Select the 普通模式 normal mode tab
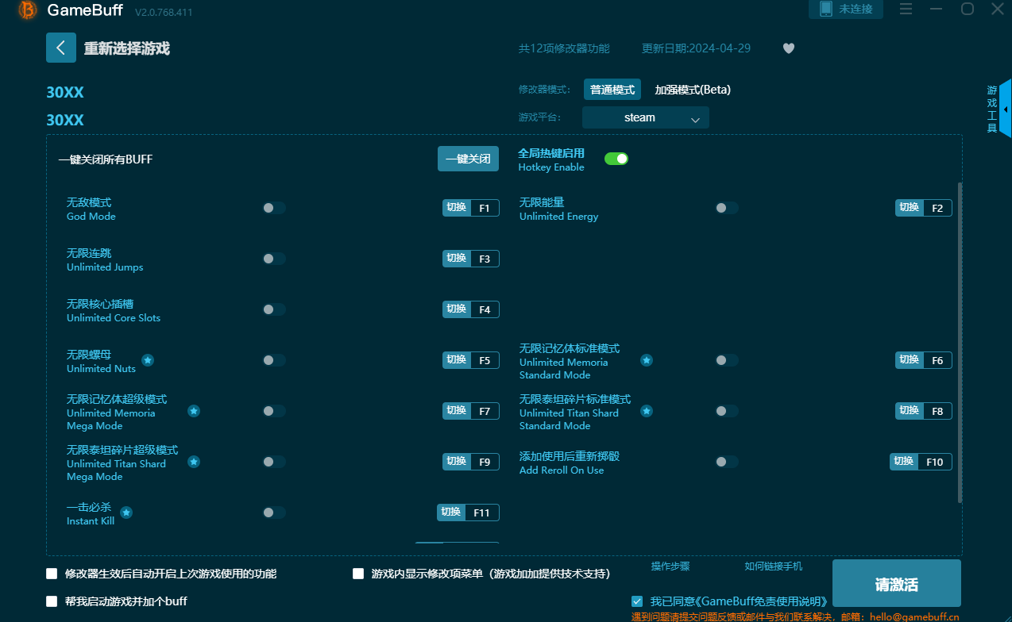Viewport: 1012px width, 622px height. point(612,90)
